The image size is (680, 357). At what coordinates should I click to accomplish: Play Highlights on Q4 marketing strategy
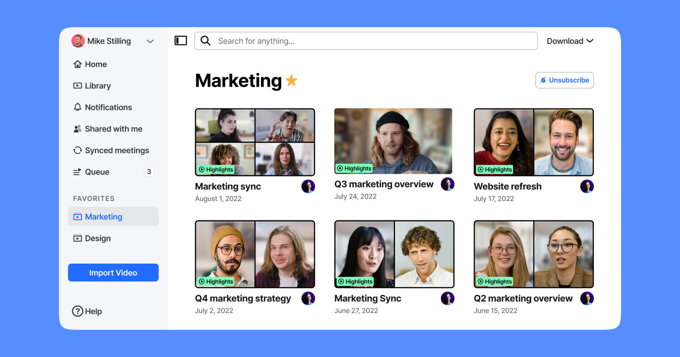(x=216, y=281)
